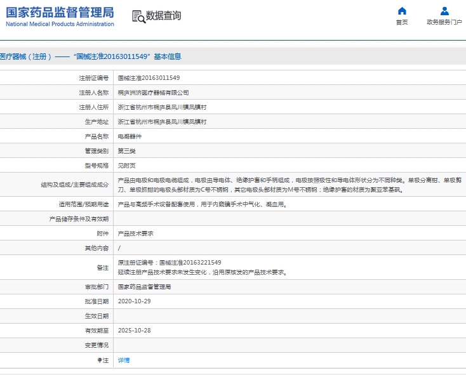Image resolution: width=466 pixels, height=375 pixels.
Task: Click the 有效期至 row label
Action: 97,331
